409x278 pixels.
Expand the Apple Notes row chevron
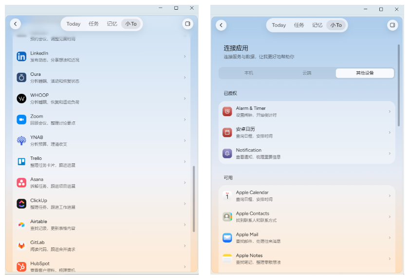click(390, 259)
